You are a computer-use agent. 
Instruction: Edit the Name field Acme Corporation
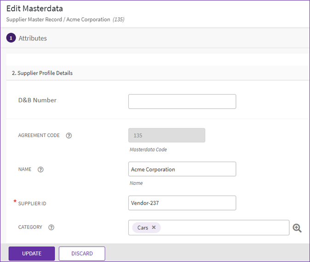182,169
